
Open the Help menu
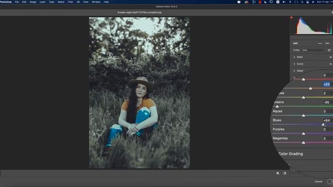pos(106,2)
